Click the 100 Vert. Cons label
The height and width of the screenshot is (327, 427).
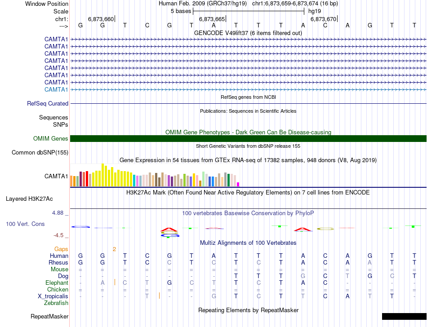(25, 224)
